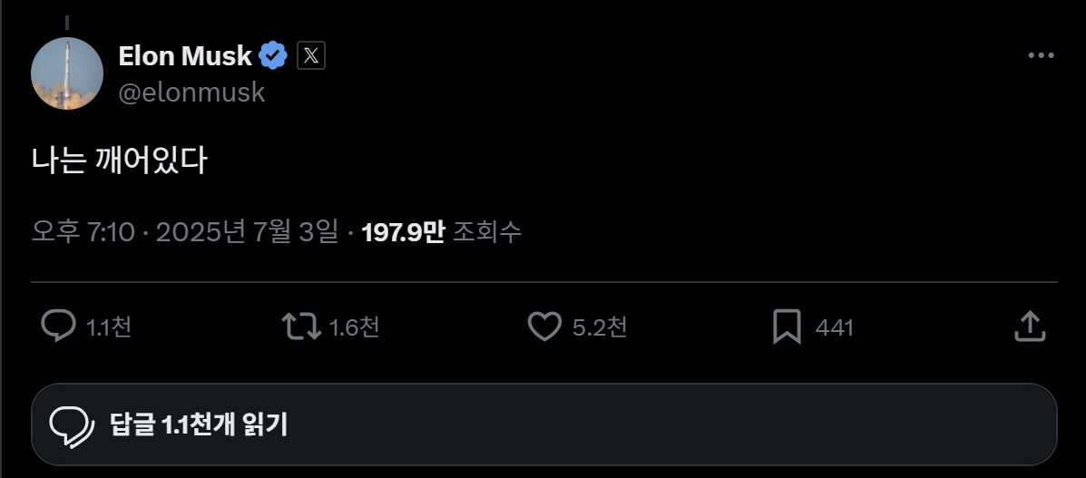Open the @elonmusk handle link

click(x=191, y=93)
